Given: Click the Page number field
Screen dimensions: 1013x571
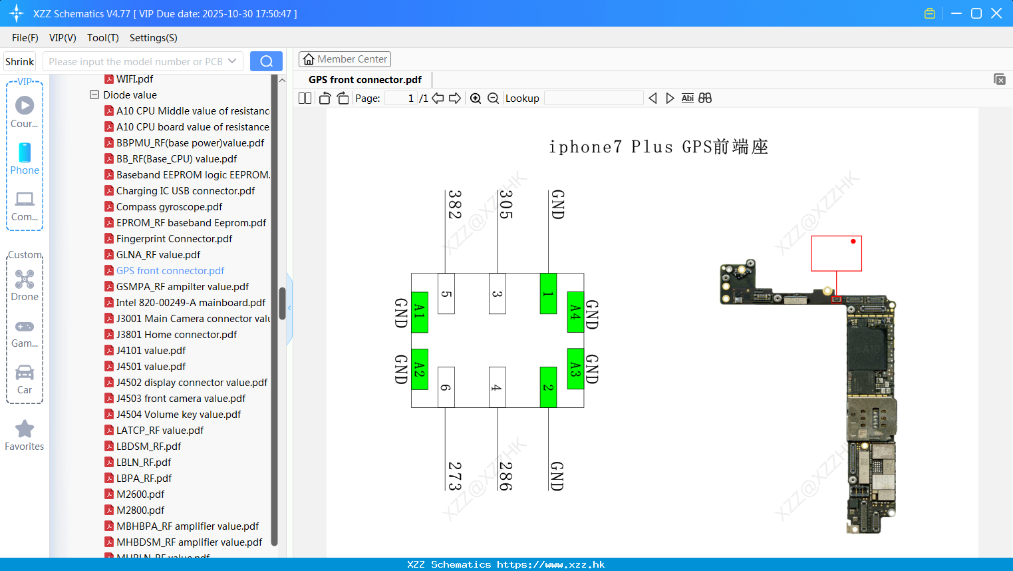Looking at the screenshot, I should [x=400, y=98].
